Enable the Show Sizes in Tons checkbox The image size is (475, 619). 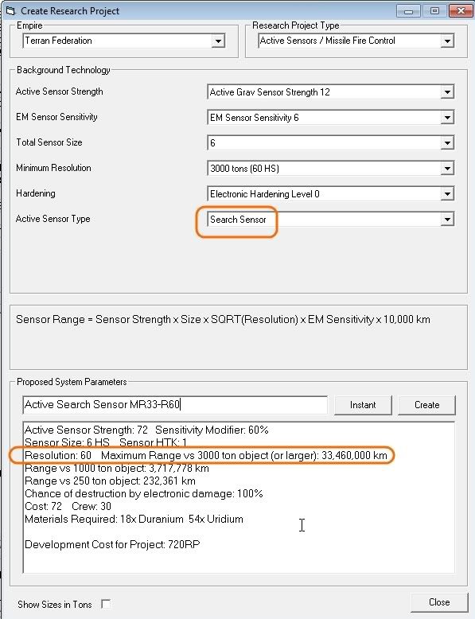tap(106, 604)
